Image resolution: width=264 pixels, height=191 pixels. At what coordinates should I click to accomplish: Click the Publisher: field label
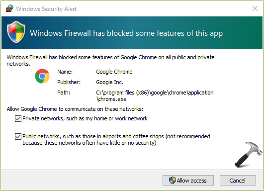click(69, 82)
